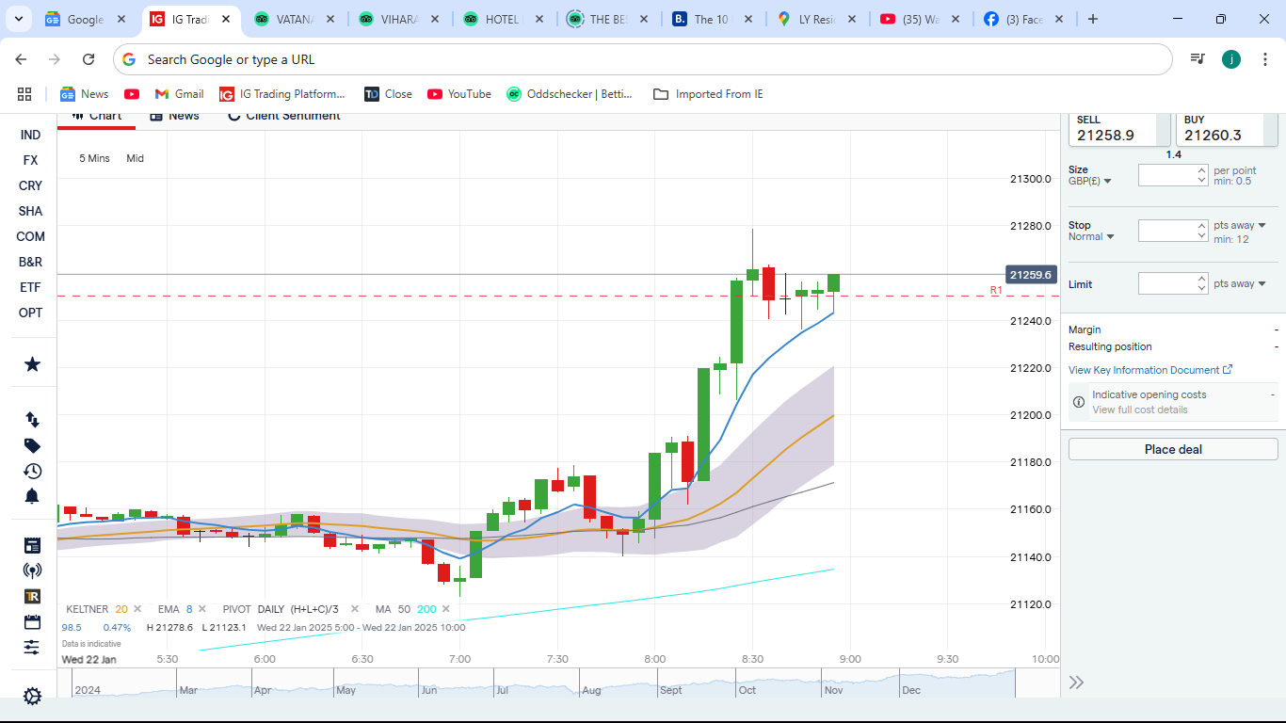
Task: Open the signals broadcast icon
Action: pos(32,570)
